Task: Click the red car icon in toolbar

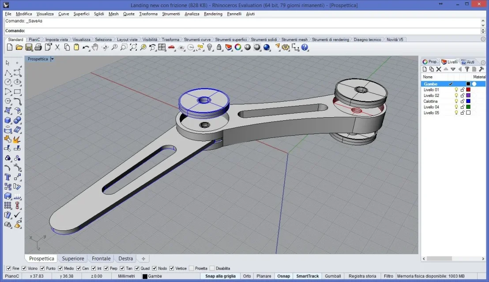Action: (172, 47)
